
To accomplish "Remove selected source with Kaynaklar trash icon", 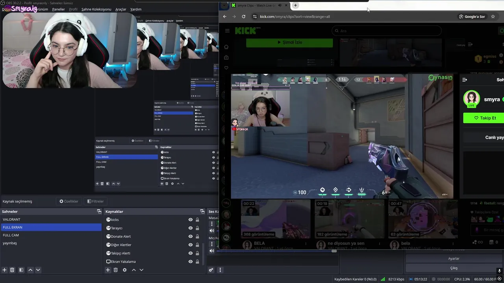I will (116, 270).
